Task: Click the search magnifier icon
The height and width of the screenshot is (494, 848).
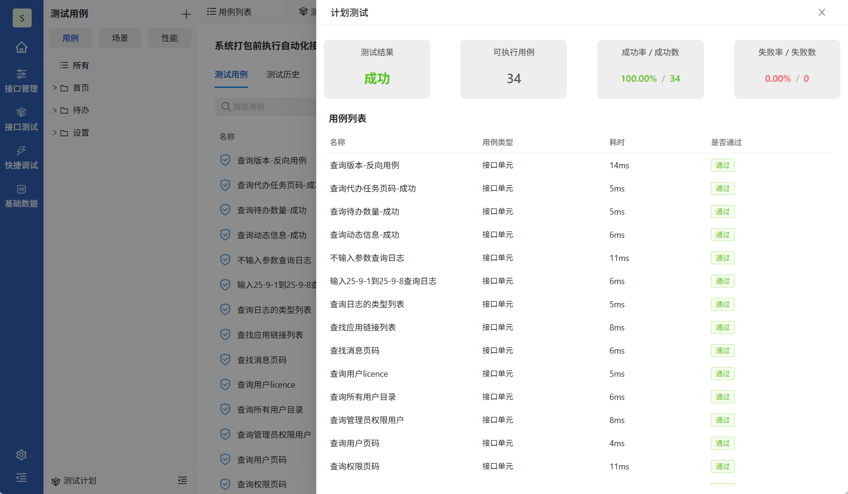Action: (x=226, y=107)
